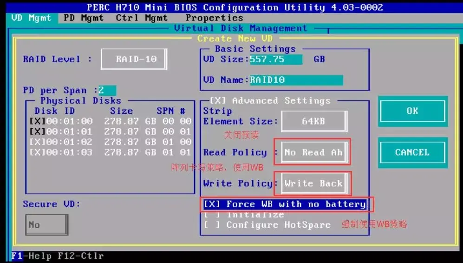Click the GB unit beside VD Size
Image resolution: width=463 pixels, height=263 pixels.
(x=319, y=59)
